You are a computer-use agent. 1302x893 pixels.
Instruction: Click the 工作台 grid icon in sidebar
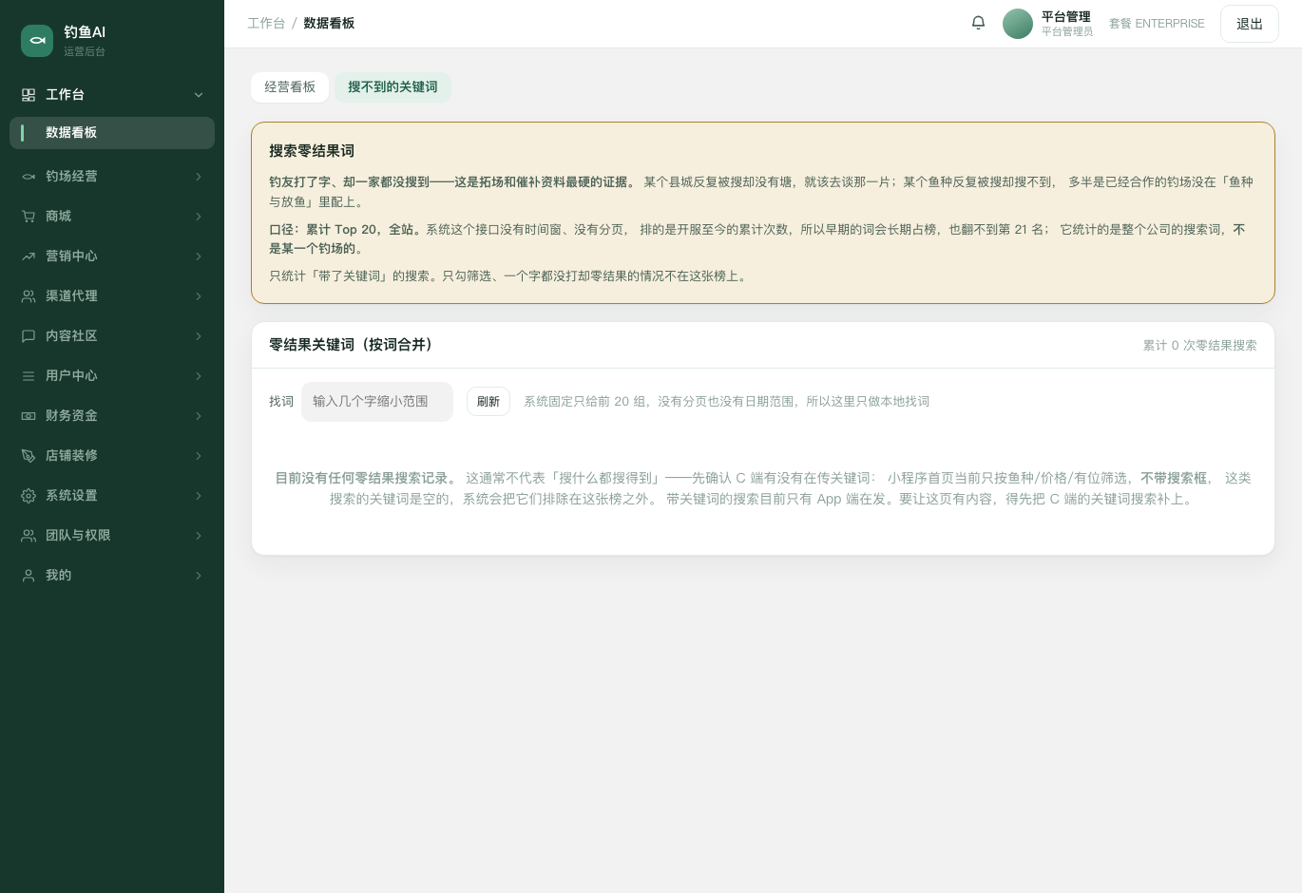click(x=29, y=95)
